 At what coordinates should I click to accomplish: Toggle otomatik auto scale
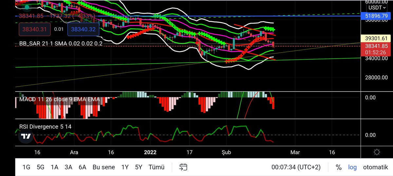(375, 167)
